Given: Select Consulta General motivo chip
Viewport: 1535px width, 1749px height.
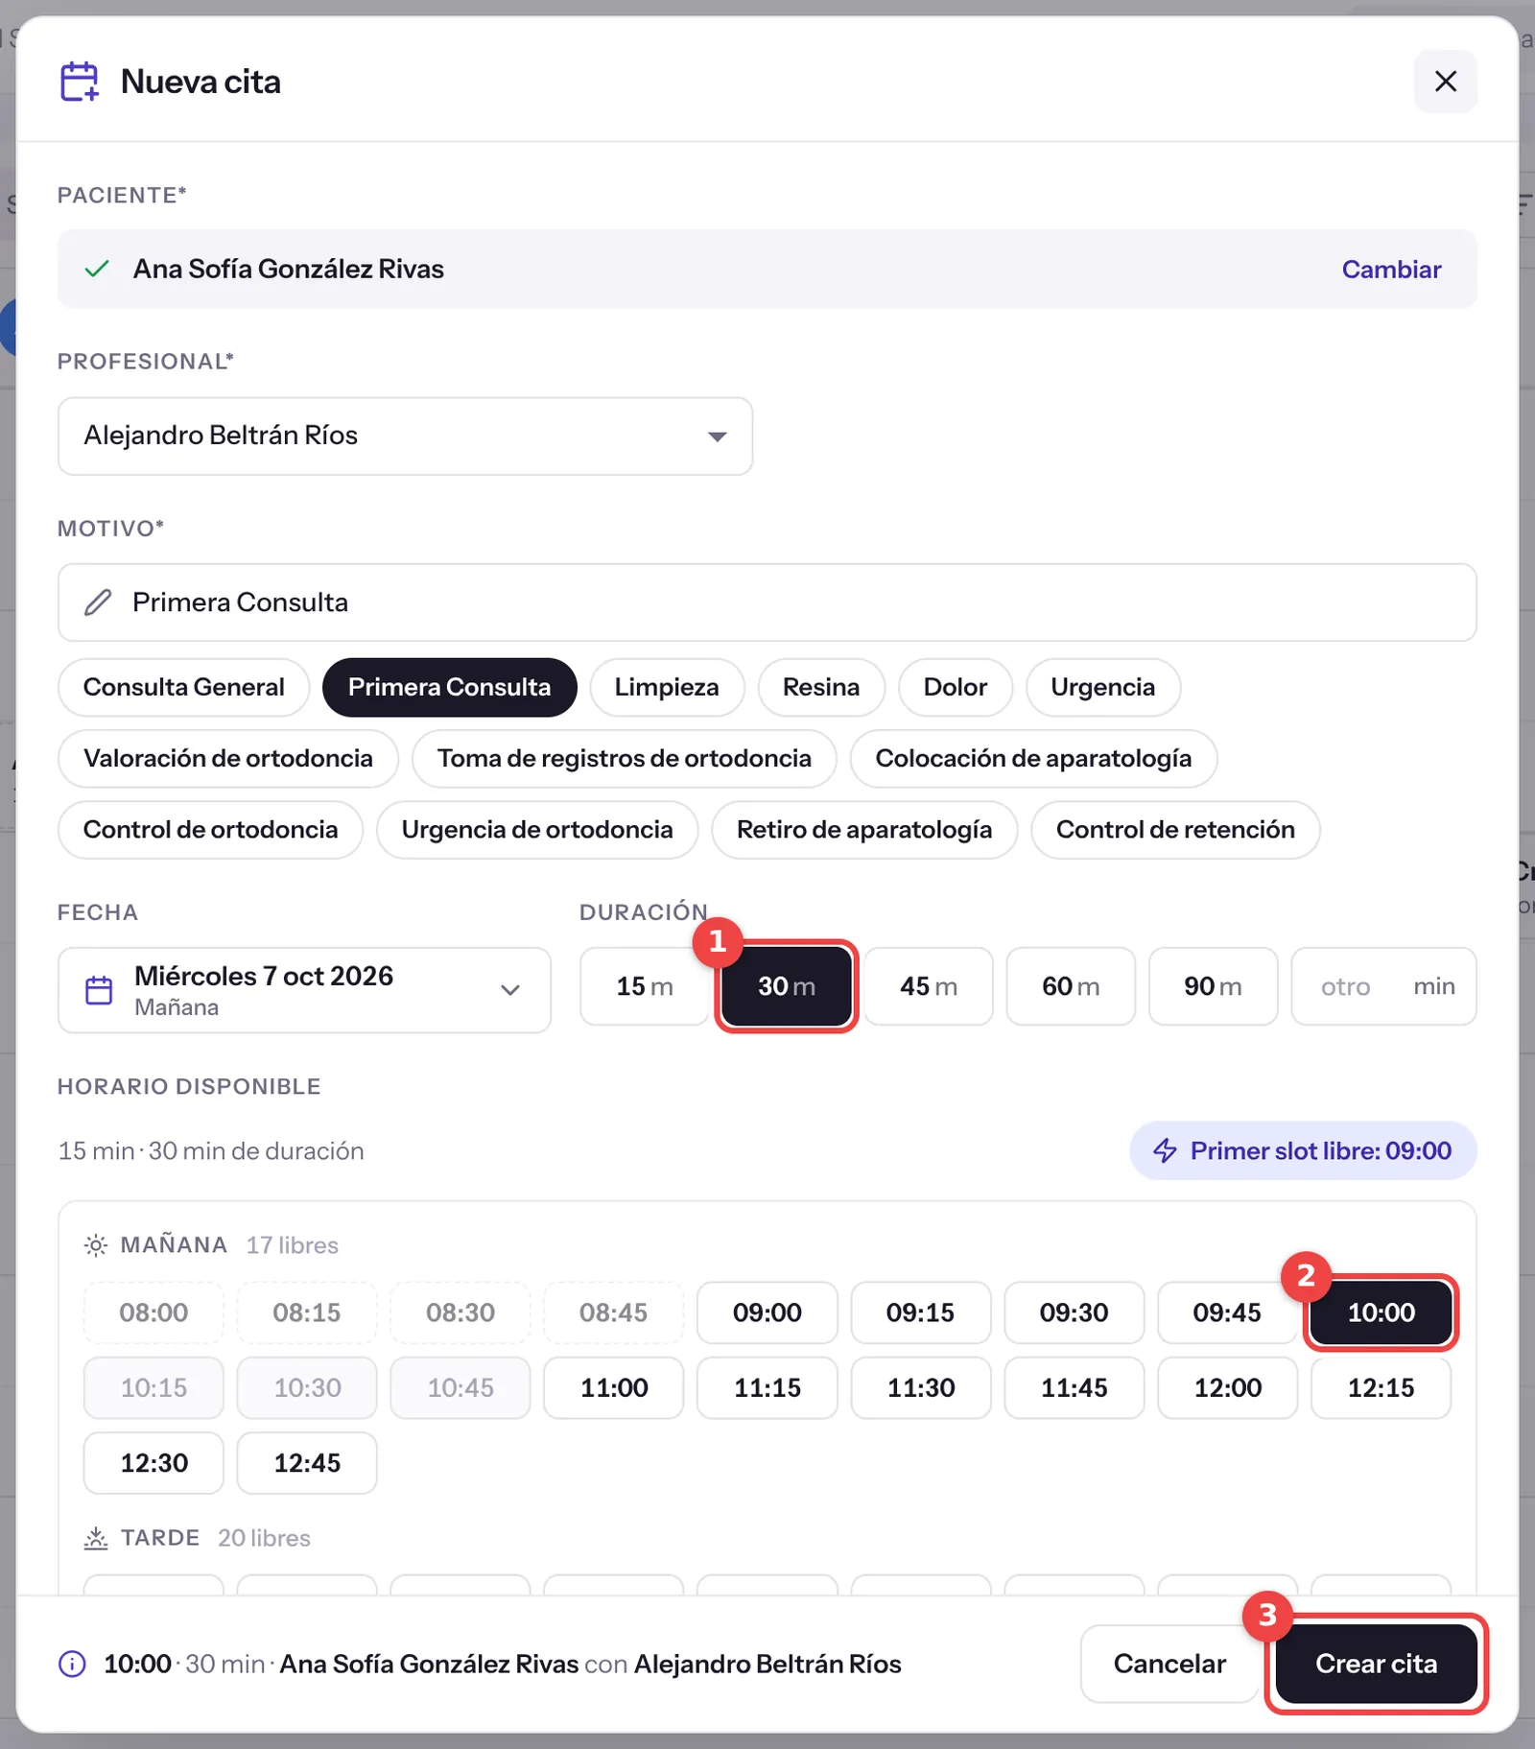Looking at the screenshot, I should pyautogui.click(x=184, y=687).
